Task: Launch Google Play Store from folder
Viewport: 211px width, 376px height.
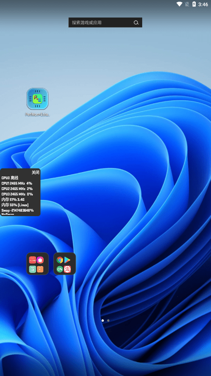Action: point(67,260)
